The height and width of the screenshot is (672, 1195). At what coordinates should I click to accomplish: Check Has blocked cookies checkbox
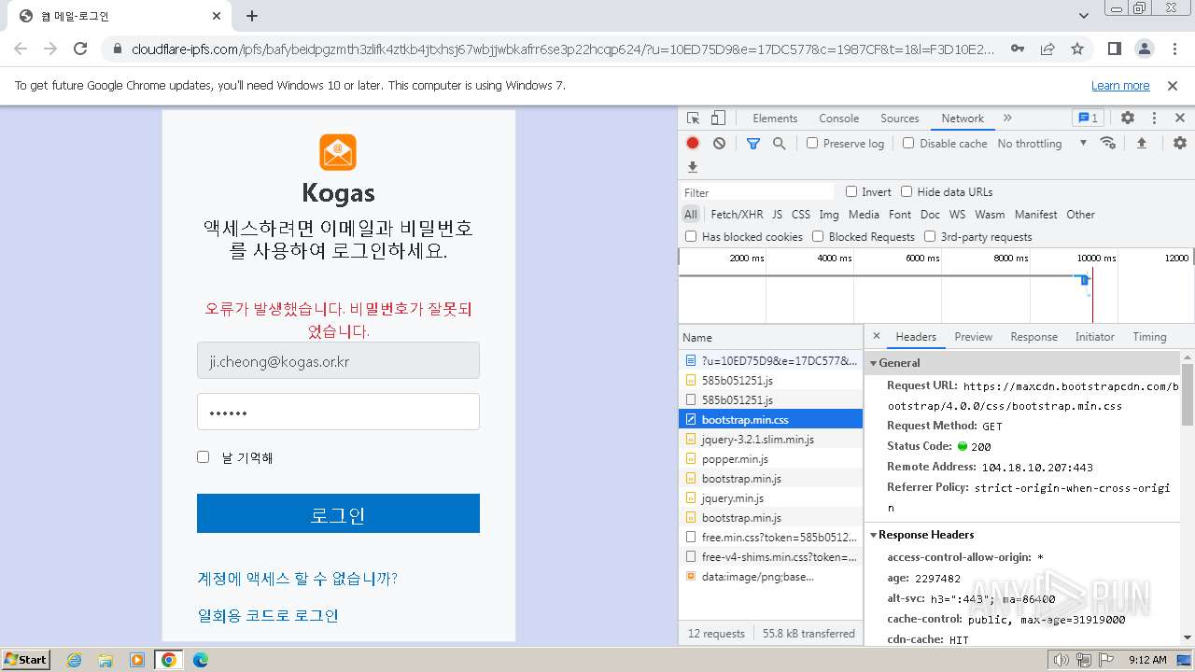coord(691,236)
